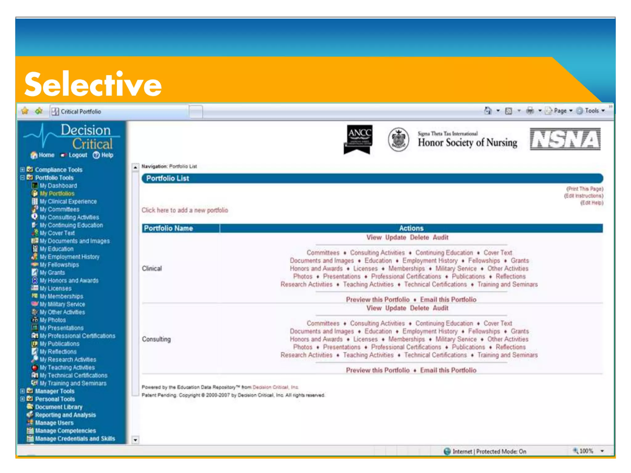Click the browser Home toolbar icon
This screenshot has height=473, width=631.
pyautogui.click(x=488, y=111)
